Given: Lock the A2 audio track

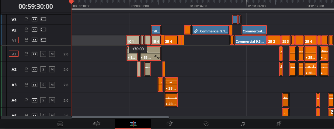Looking at the screenshot, I should click(x=26, y=69).
